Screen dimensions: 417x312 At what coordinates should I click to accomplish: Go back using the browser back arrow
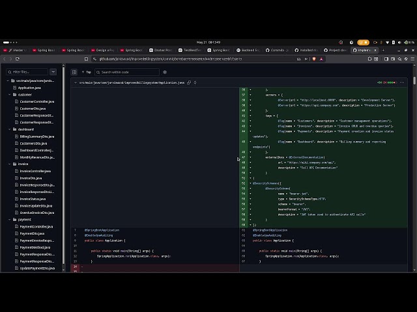pyautogui.click(x=5, y=59)
